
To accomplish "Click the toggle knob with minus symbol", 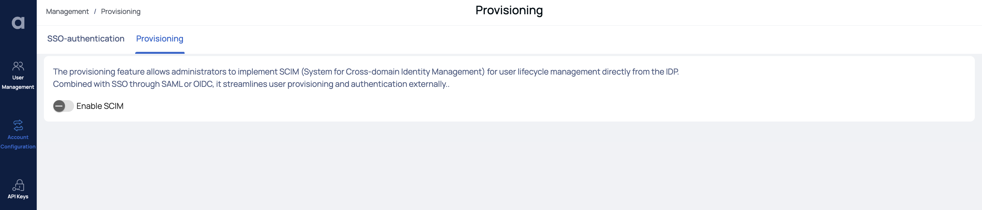I will pyautogui.click(x=59, y=106).
